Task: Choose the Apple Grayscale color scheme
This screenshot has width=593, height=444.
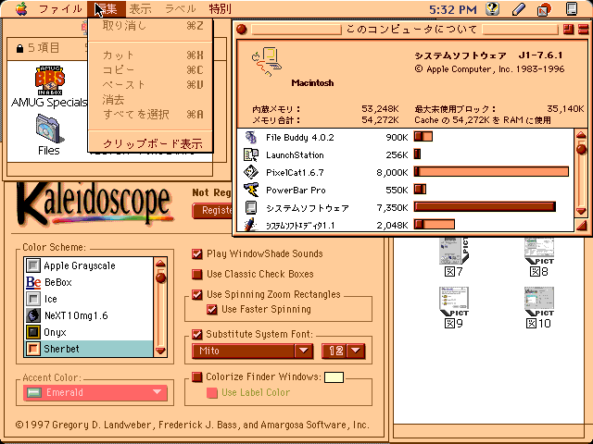Action: point(89,265)
